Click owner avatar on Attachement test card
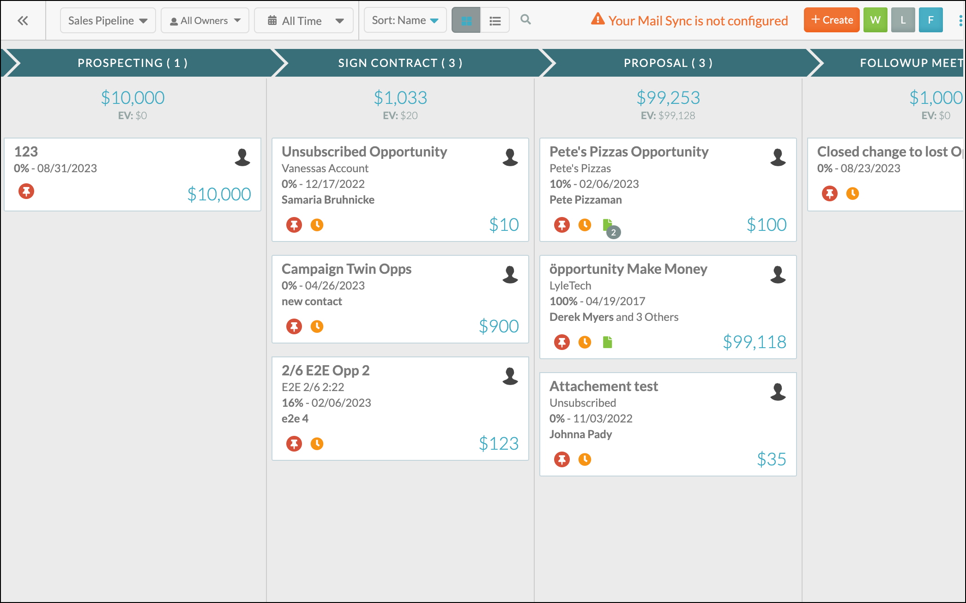 click(778, 392)
